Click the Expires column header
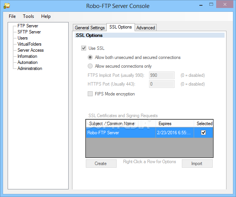The height and width of the screenshot is (197, 236). [x=175, y=124]
